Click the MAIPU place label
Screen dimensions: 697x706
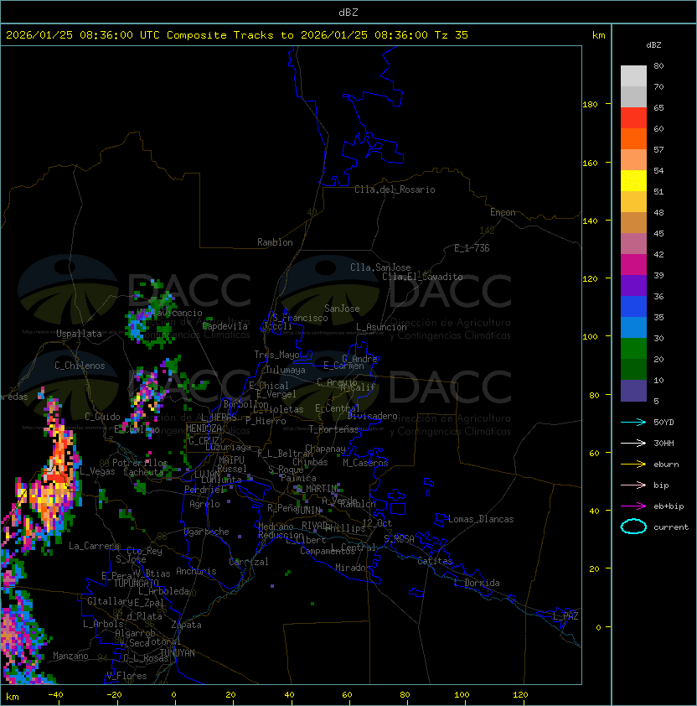[231, 460]
